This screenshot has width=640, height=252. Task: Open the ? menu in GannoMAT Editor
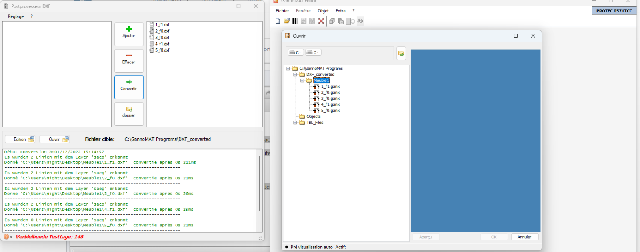pos(354,11)
